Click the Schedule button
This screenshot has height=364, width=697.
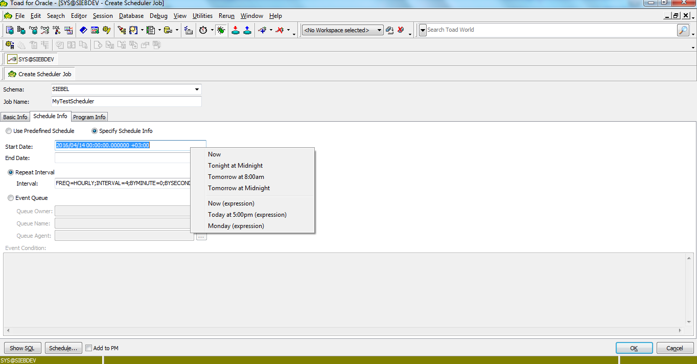[63, 348]
